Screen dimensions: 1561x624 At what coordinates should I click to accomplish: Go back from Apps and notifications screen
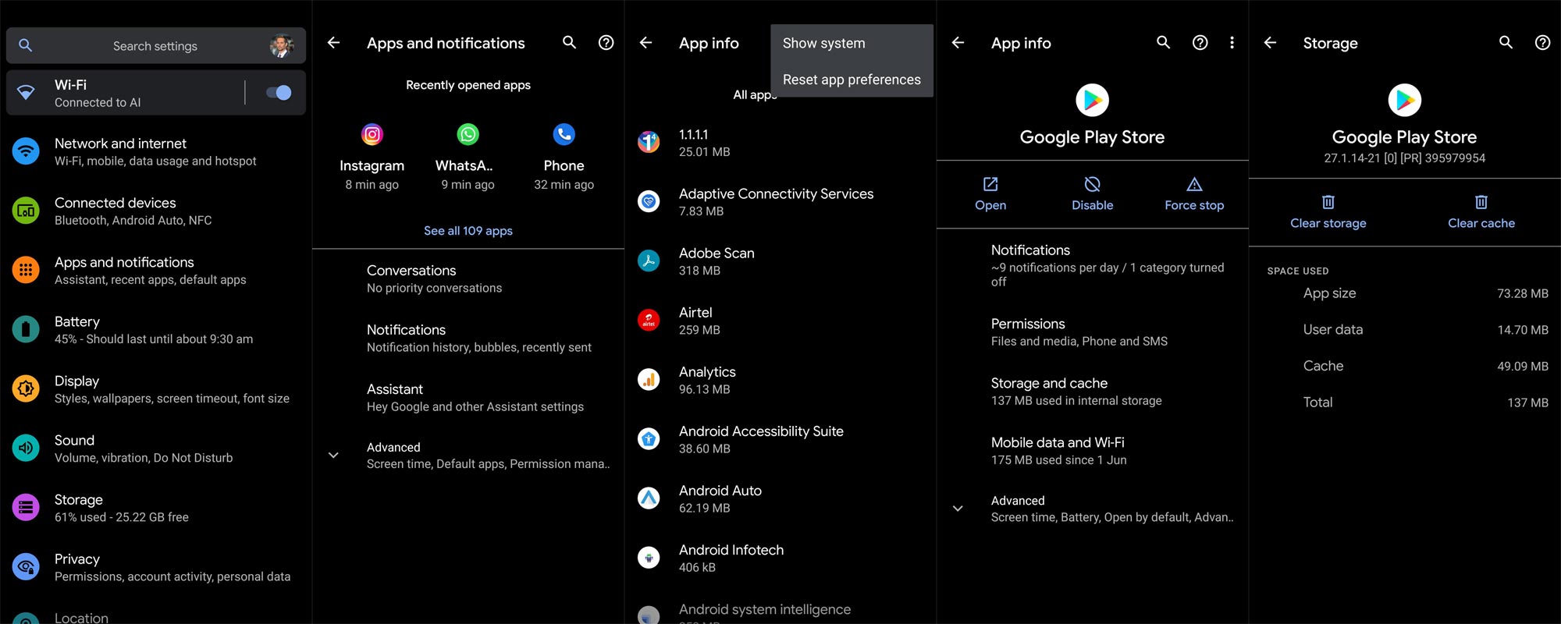coord(333,43)
